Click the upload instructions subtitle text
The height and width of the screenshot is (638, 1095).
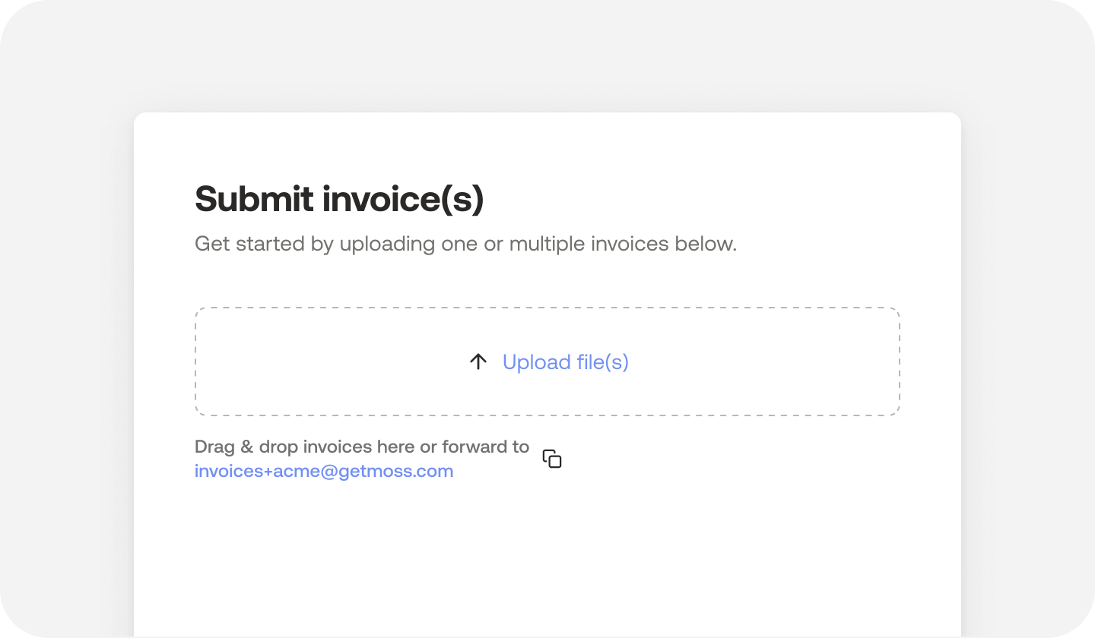point(465,243)
